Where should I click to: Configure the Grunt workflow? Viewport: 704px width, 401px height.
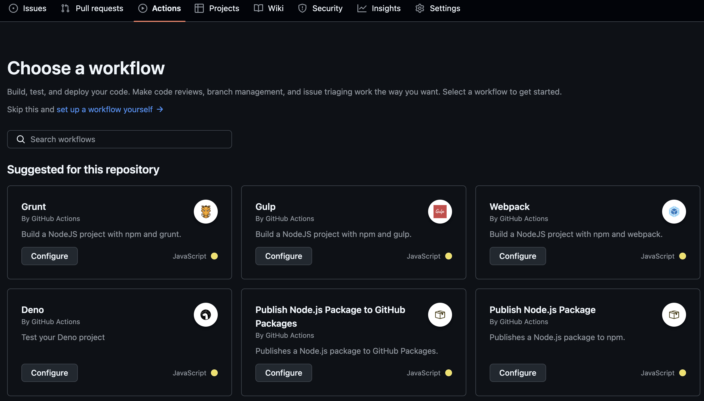49,256
